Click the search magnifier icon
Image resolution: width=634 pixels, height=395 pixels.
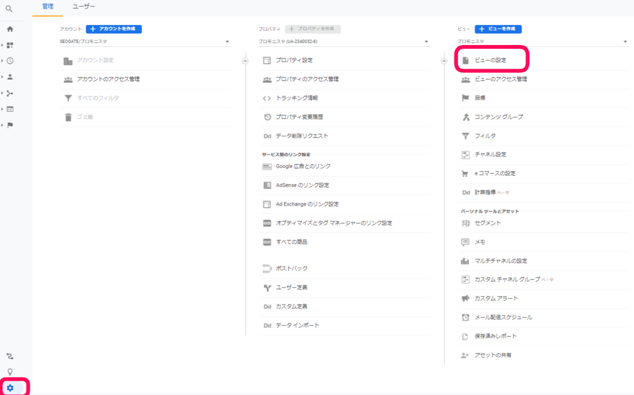(x=9, y=9)
